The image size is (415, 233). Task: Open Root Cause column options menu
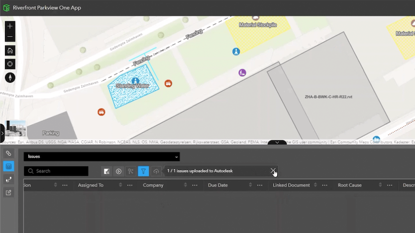(389, 185)
